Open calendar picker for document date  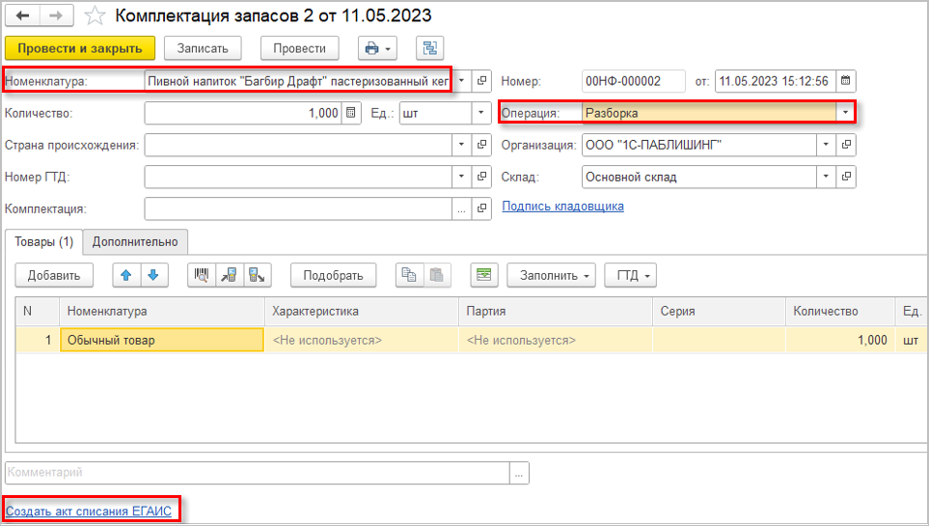(x=846, y=81)
